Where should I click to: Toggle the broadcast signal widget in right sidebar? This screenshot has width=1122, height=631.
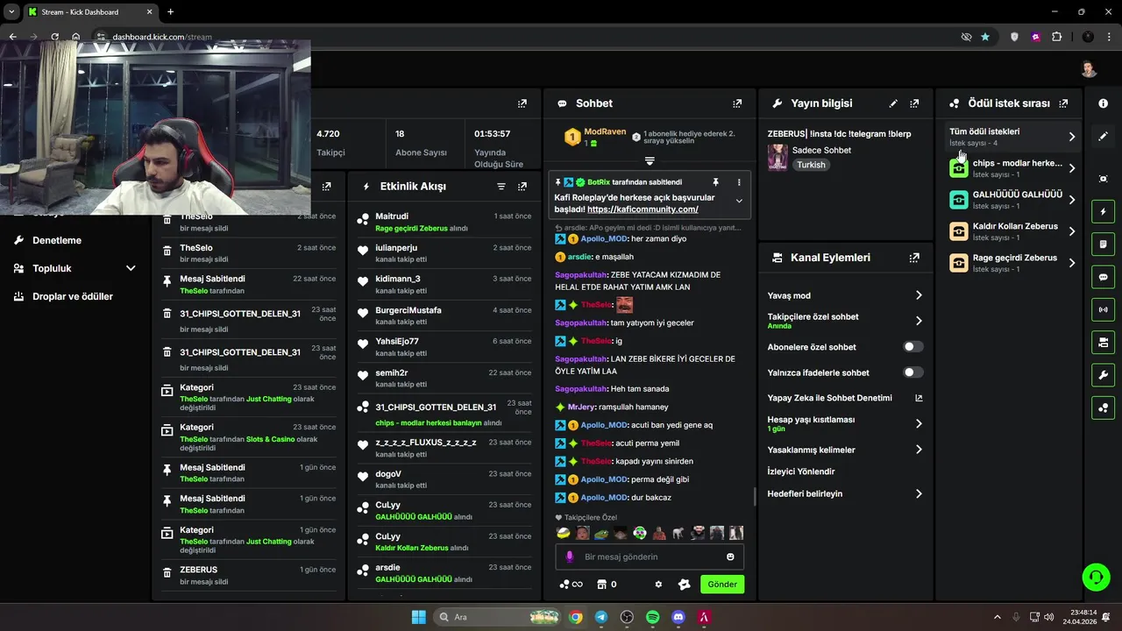[1103, 309]
